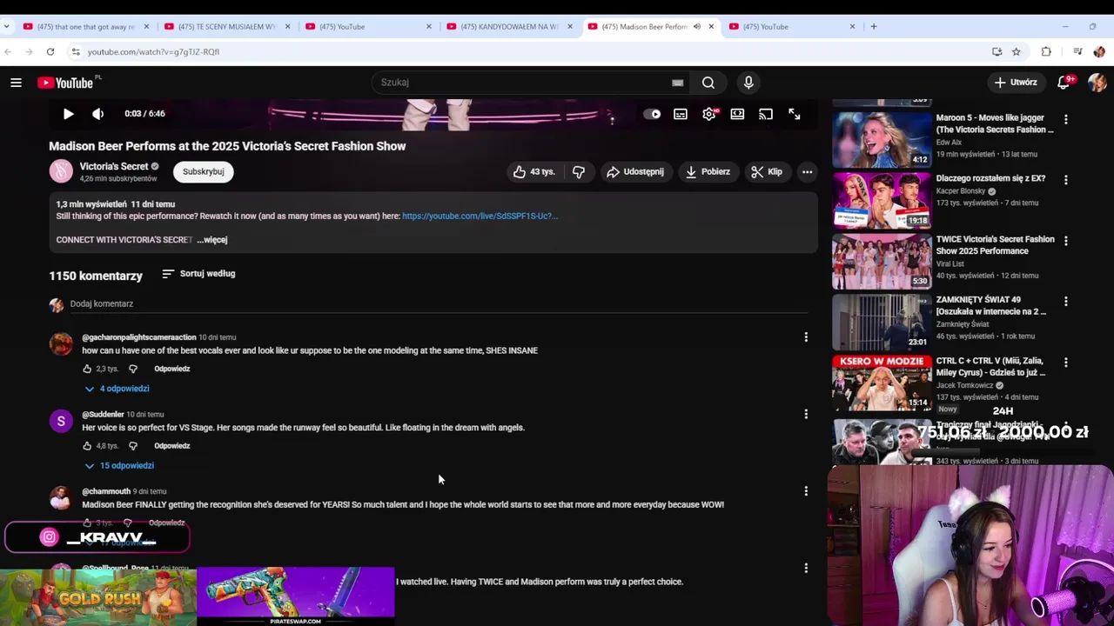
Task: Open options for TWICE performance recommendation
Action: (1066, 241)
